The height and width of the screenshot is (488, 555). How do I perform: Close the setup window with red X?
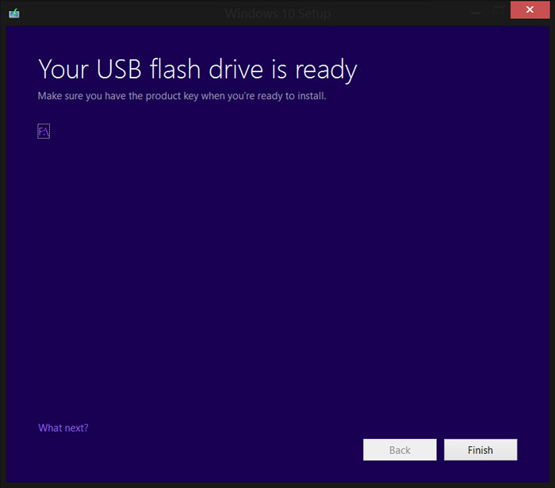coord(529,10)
